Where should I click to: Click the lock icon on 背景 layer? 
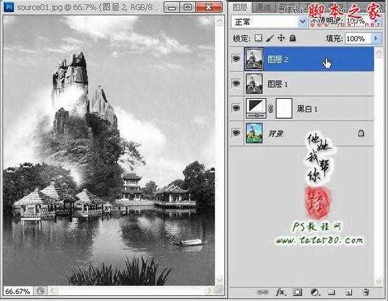(x=361, y=133)
